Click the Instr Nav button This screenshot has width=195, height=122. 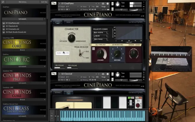coord(44,2)
